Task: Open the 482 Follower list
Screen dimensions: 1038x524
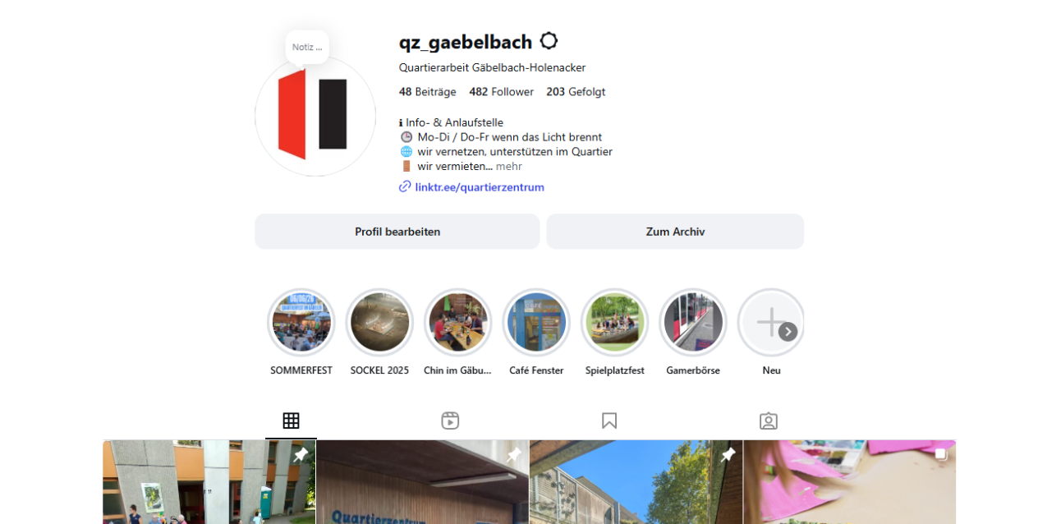Action: (502, 92)
